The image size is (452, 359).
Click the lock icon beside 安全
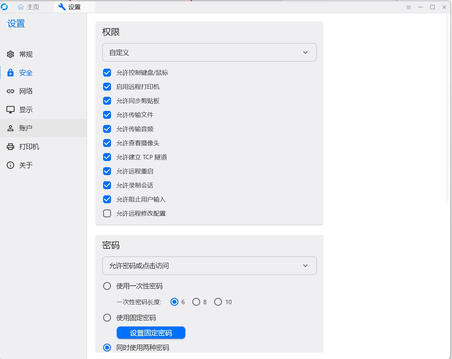(11, 73)
